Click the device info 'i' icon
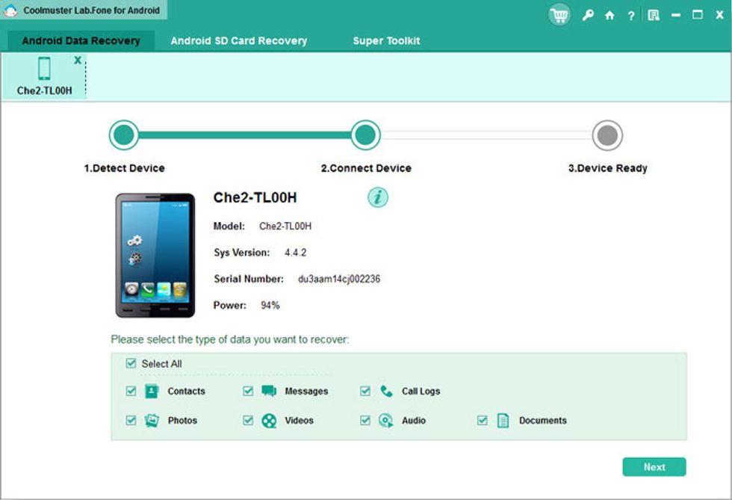732x500 pixels. (378, 197)
